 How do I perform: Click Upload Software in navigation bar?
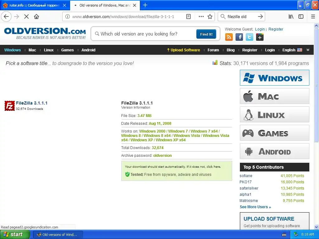pos(183,50)
